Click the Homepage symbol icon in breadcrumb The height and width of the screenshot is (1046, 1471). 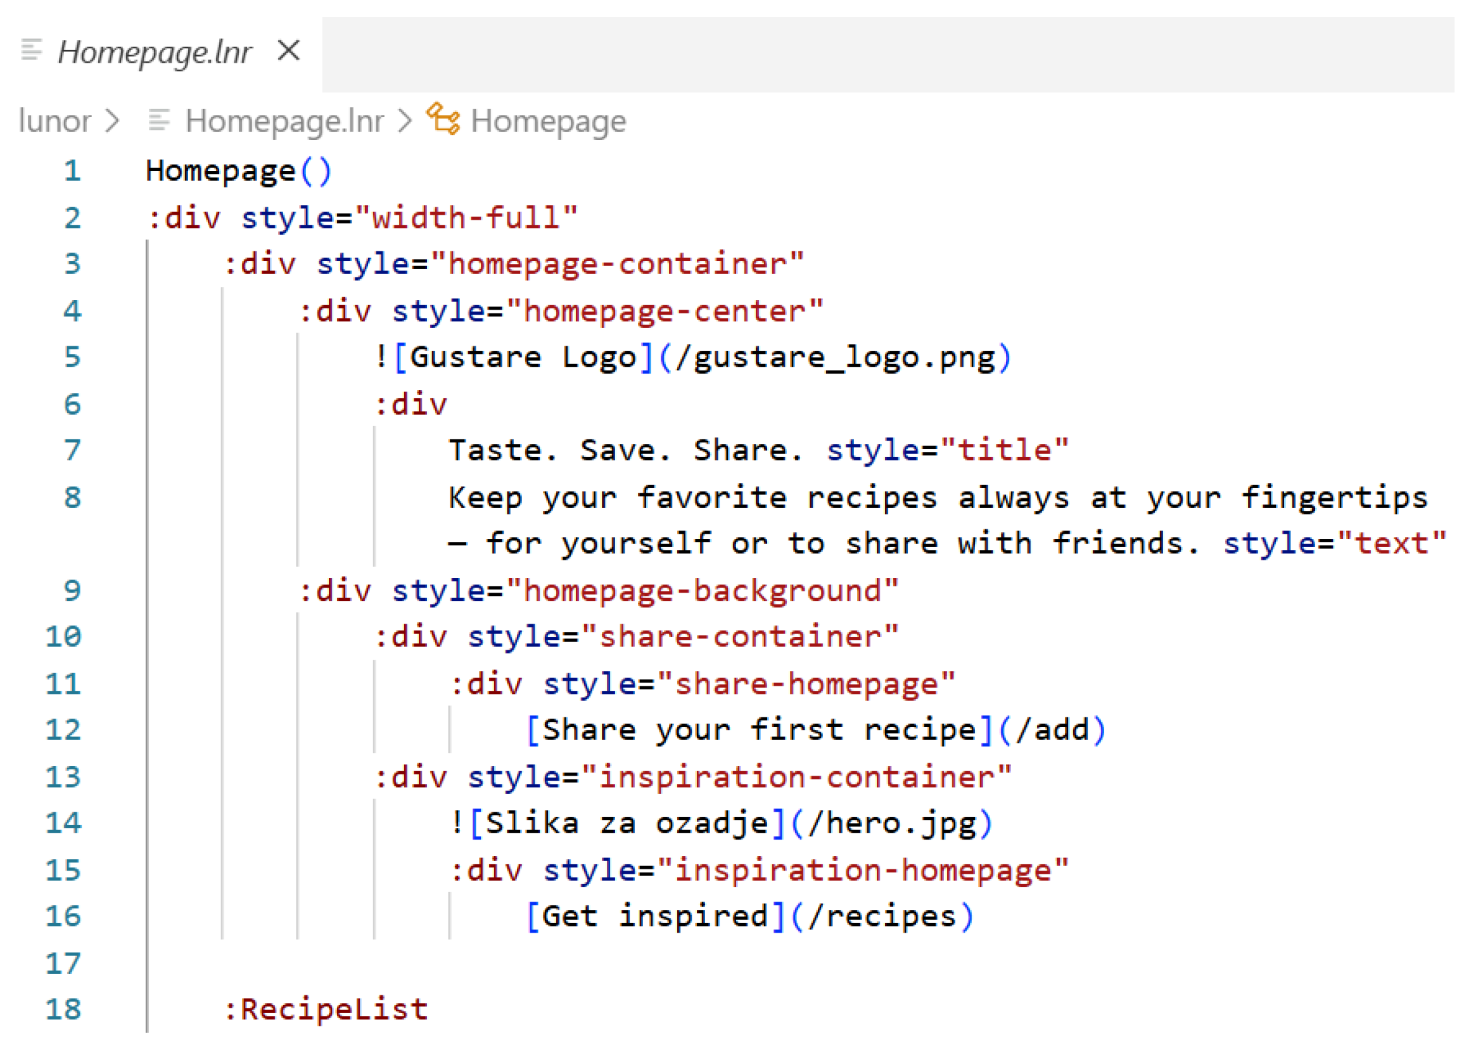coord(443,118)
